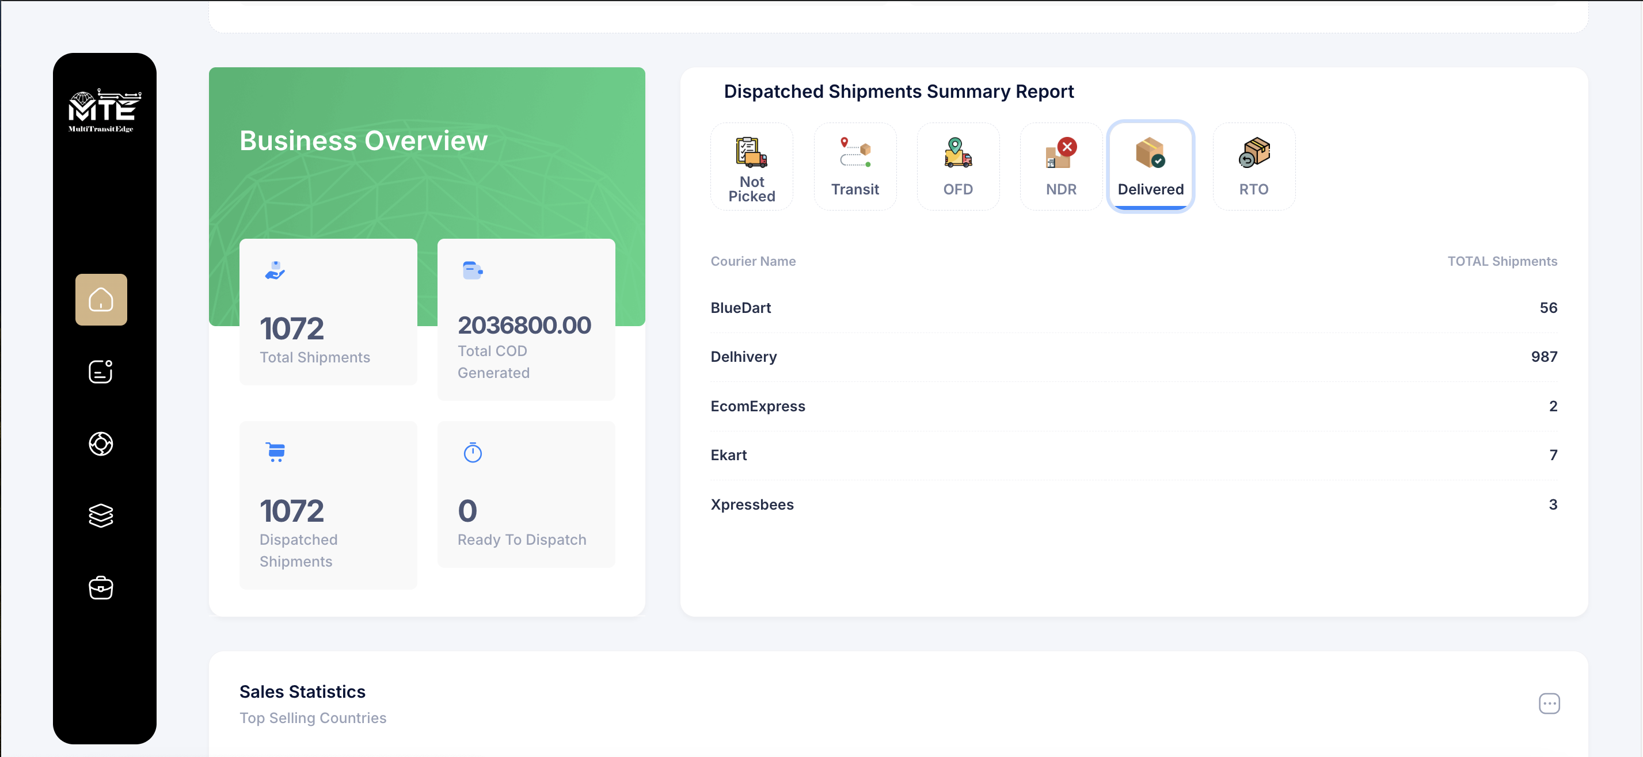This screenshot has width=1643, height=757.
Task: Select the Not Picked tab
Action: coord(752,166)
